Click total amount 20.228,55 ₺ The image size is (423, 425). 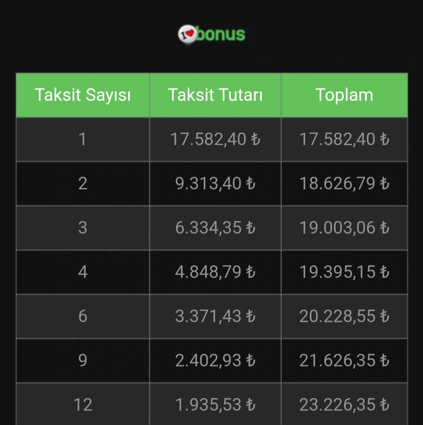(x=344, y=316)
